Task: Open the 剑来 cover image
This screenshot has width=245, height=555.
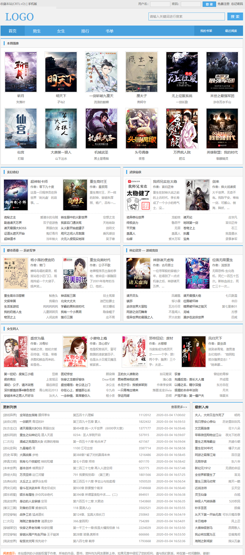Action: coord(197,195)
